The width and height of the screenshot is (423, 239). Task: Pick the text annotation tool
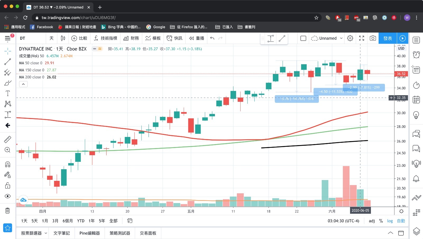8,93
